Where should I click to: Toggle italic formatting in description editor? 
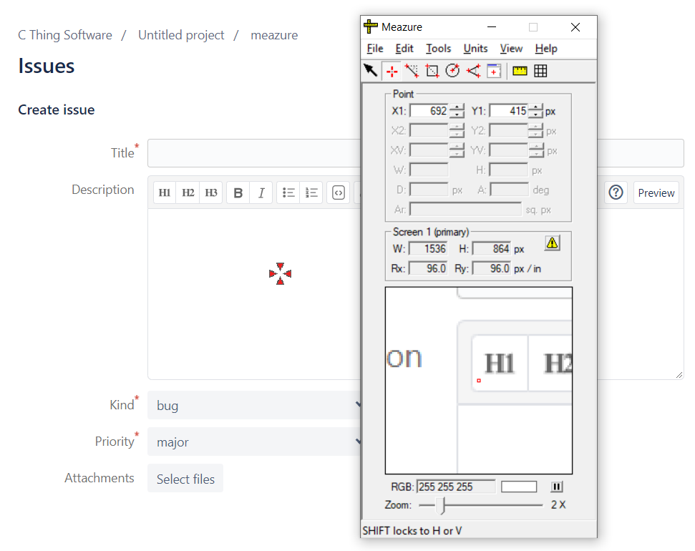tap(261, 192)
